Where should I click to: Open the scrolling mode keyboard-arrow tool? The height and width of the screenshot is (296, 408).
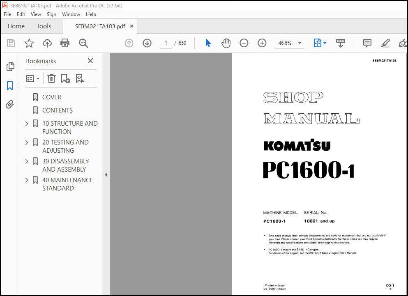click(x=340, y=43)
